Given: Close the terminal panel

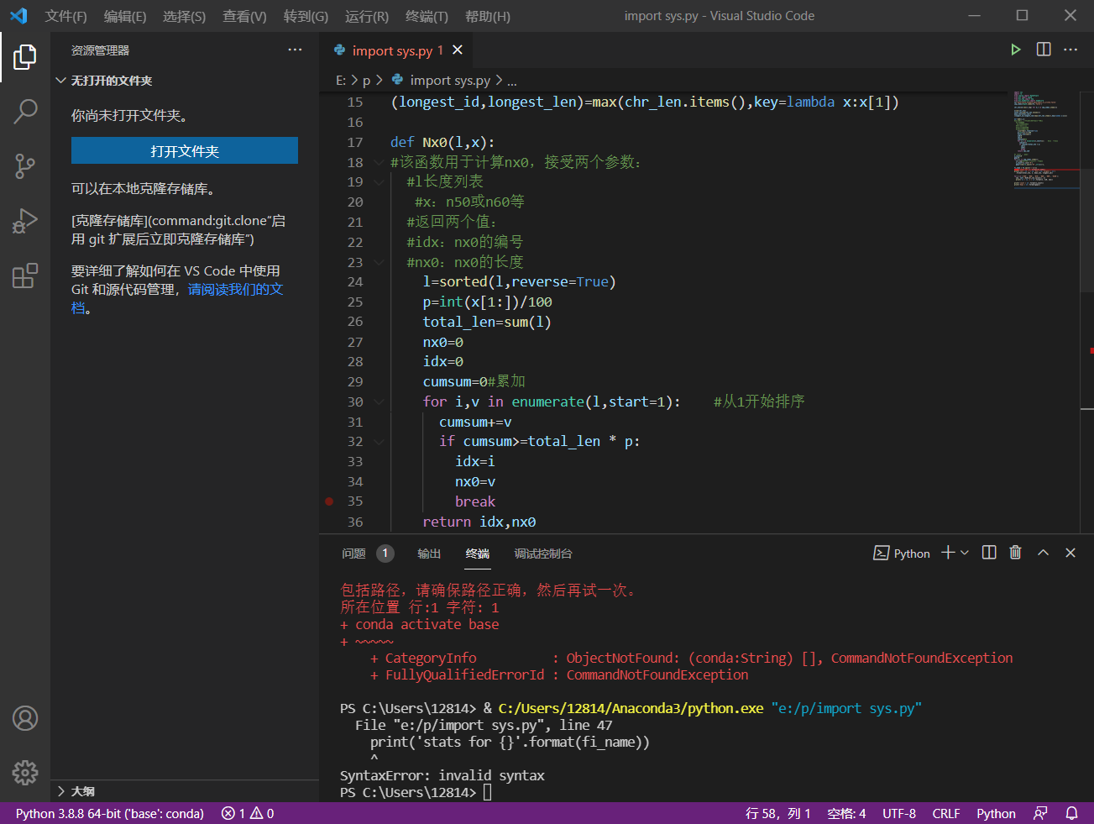Looking at the screenshot, I should coord(1070,553).
